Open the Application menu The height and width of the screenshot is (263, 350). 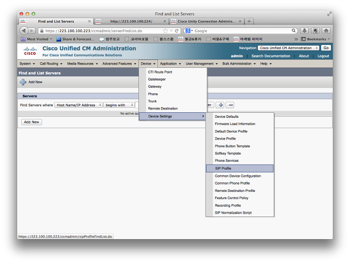click(171, 64)
